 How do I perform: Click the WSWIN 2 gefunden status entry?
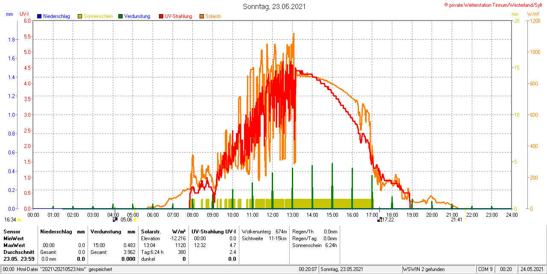coord(424,269)
